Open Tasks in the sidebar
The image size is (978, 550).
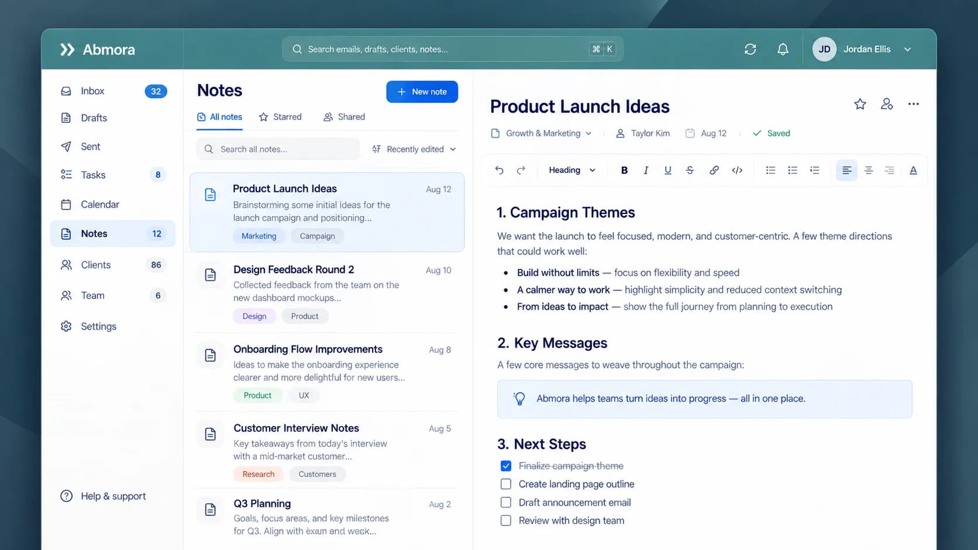(113, 175)
